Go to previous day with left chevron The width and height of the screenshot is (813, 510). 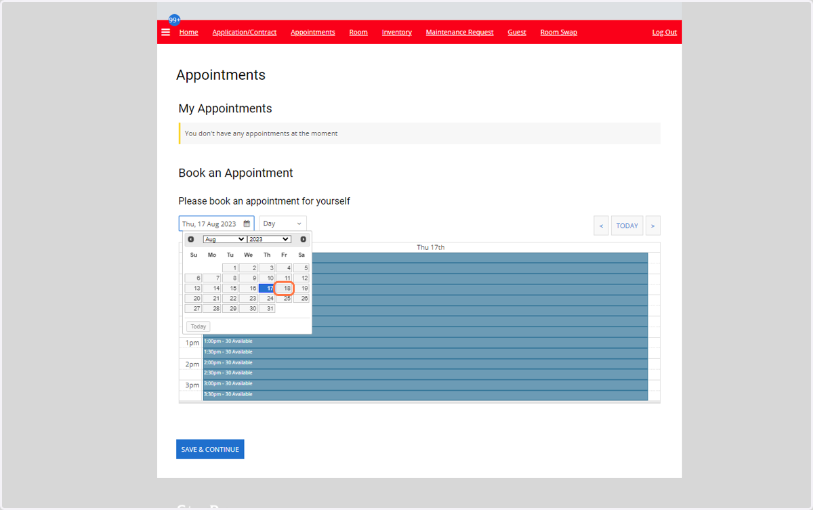tap(601, 226)
